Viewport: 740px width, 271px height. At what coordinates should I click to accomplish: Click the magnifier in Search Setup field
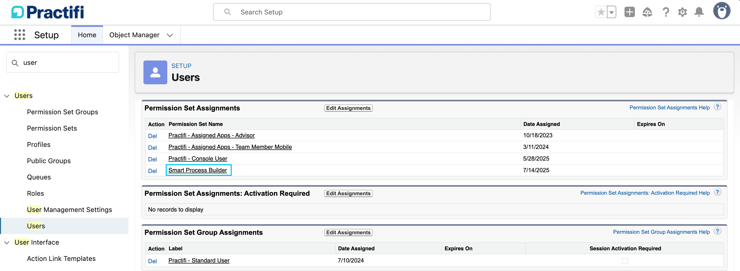(x=228, y=12)
